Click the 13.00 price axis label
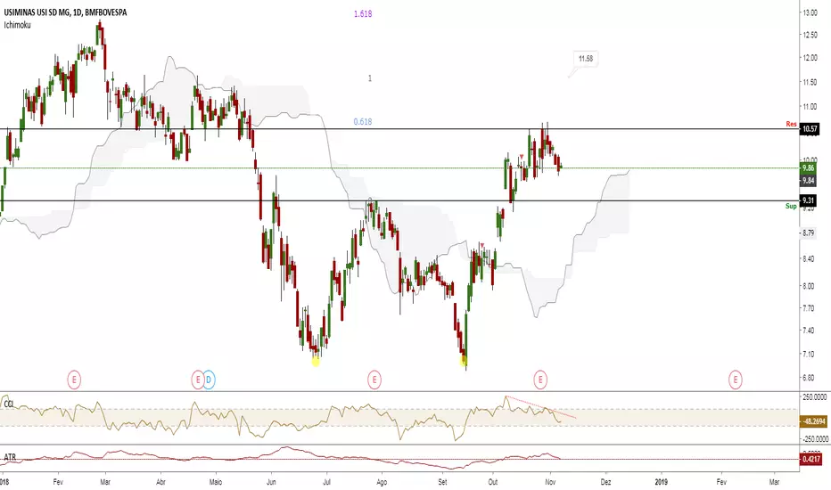This screenshot has width=831, height=490. [x=810, y=12]
